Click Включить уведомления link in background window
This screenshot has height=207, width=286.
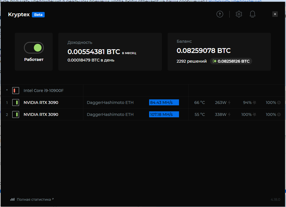coord(235,1)
